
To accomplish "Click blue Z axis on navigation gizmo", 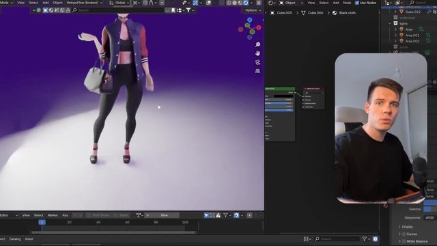I will 250,20.
